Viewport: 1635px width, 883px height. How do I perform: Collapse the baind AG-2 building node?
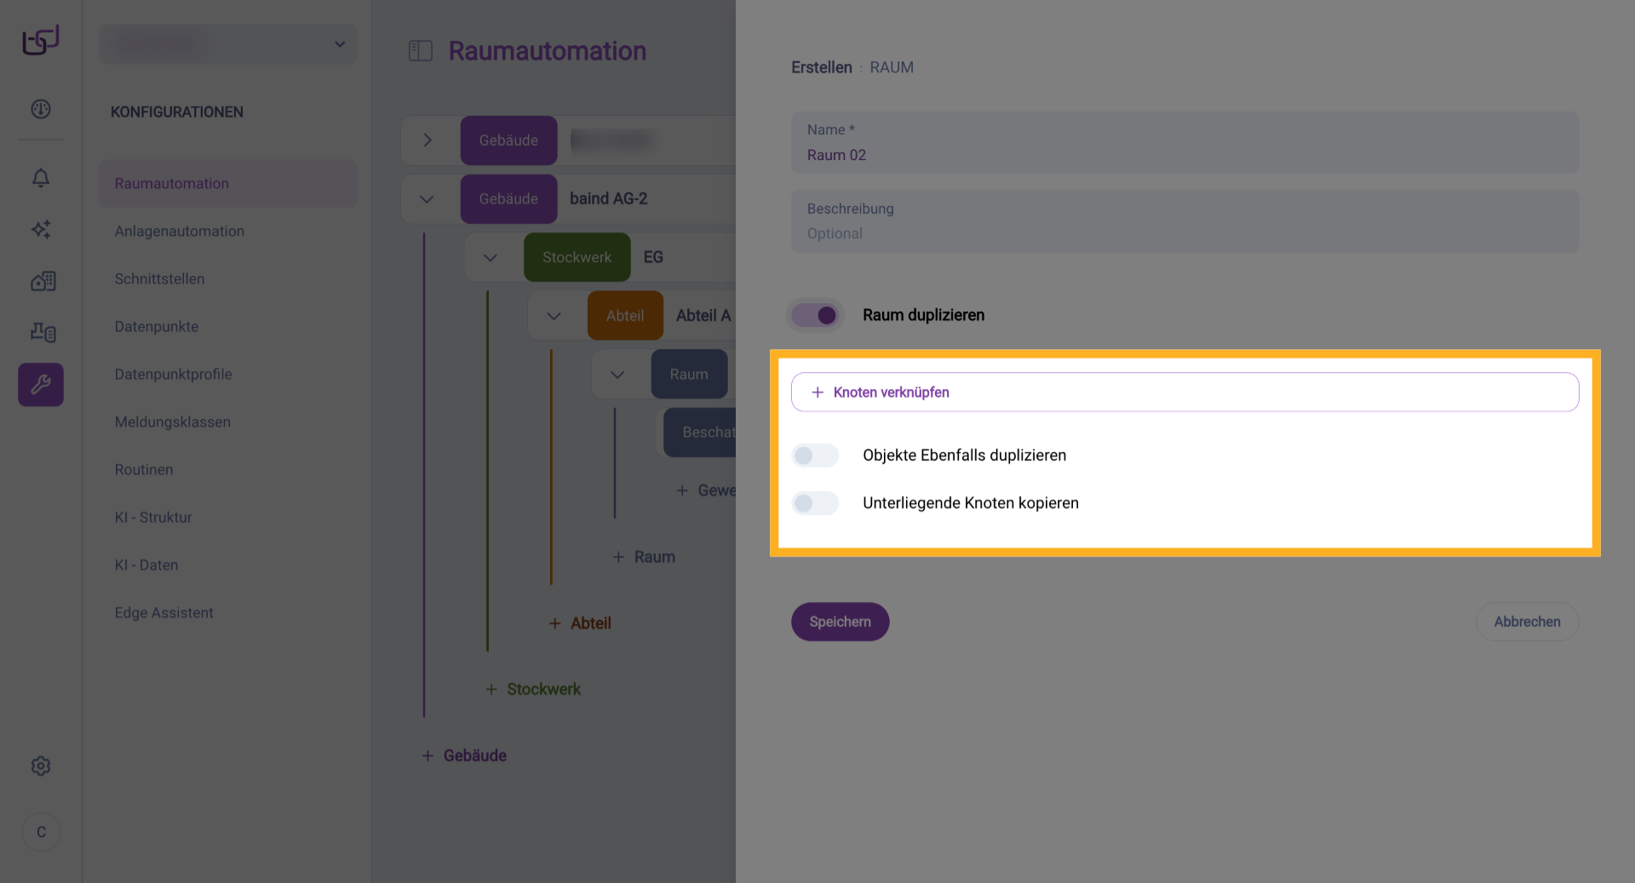coord(427,199)
